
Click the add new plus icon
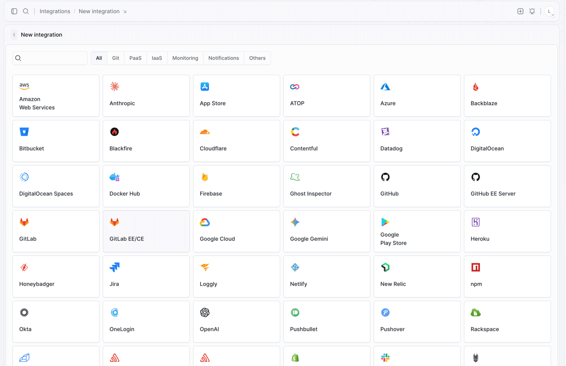(520, 11)
